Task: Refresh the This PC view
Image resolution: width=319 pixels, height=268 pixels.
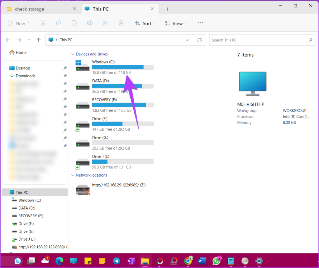Action: (x=200, y=40)
